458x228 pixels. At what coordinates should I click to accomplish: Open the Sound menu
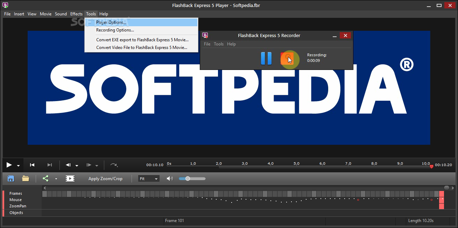pos(61,14)
